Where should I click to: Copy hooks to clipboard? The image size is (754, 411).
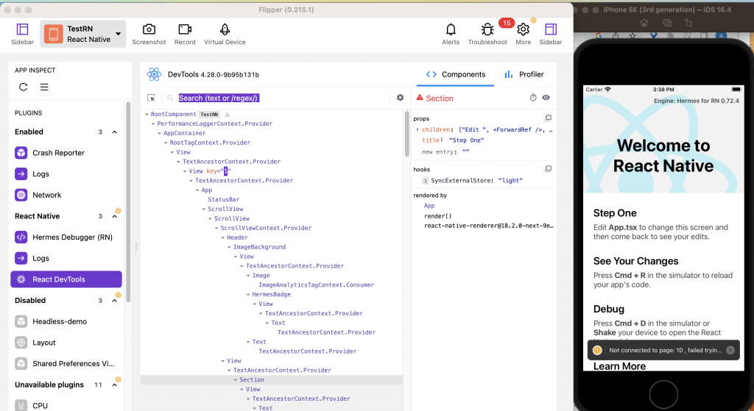pyautogui.click(x=548, y=169)
